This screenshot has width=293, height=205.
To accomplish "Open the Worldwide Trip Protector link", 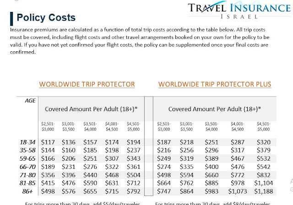I will pyautogui.click(x=87, y=84).
